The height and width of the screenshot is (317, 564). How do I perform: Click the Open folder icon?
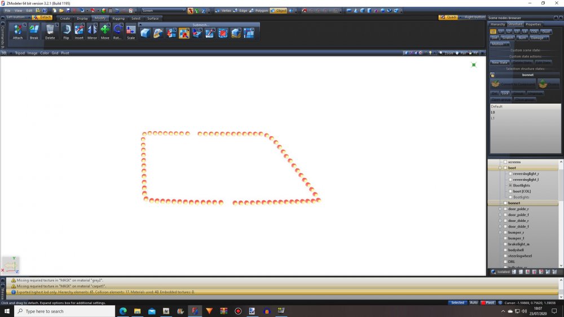click(61, 11)
